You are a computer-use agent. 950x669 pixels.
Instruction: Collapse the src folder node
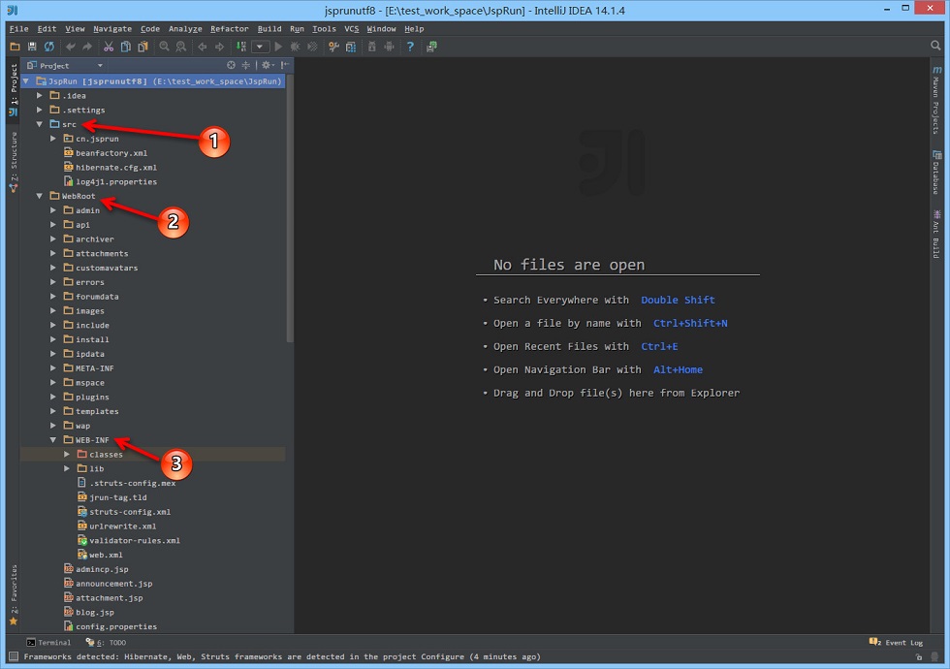[40, 124]
